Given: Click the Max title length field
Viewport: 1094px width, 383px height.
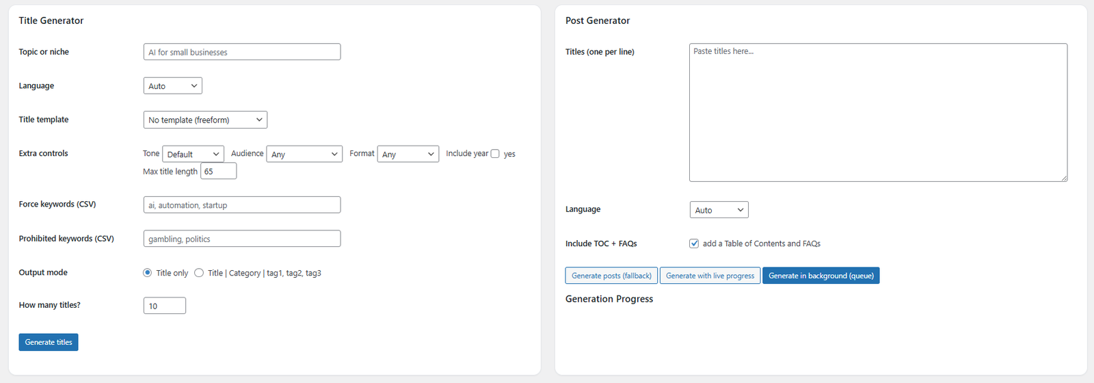Looking at the screenshot, I should tap(218, 172).
